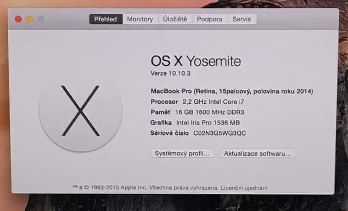
Task: Click Verze 10.10.3 to reveal build
Action: pos(170,73)
